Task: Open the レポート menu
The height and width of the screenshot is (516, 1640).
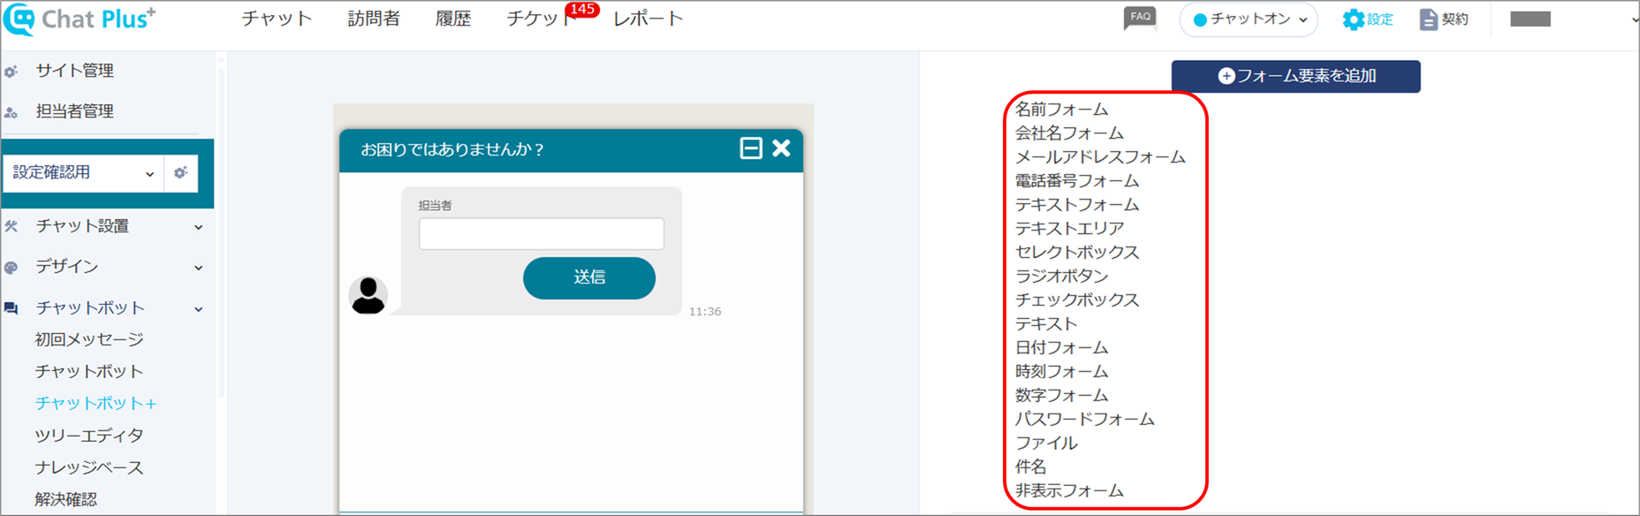Action: [649, 19]
